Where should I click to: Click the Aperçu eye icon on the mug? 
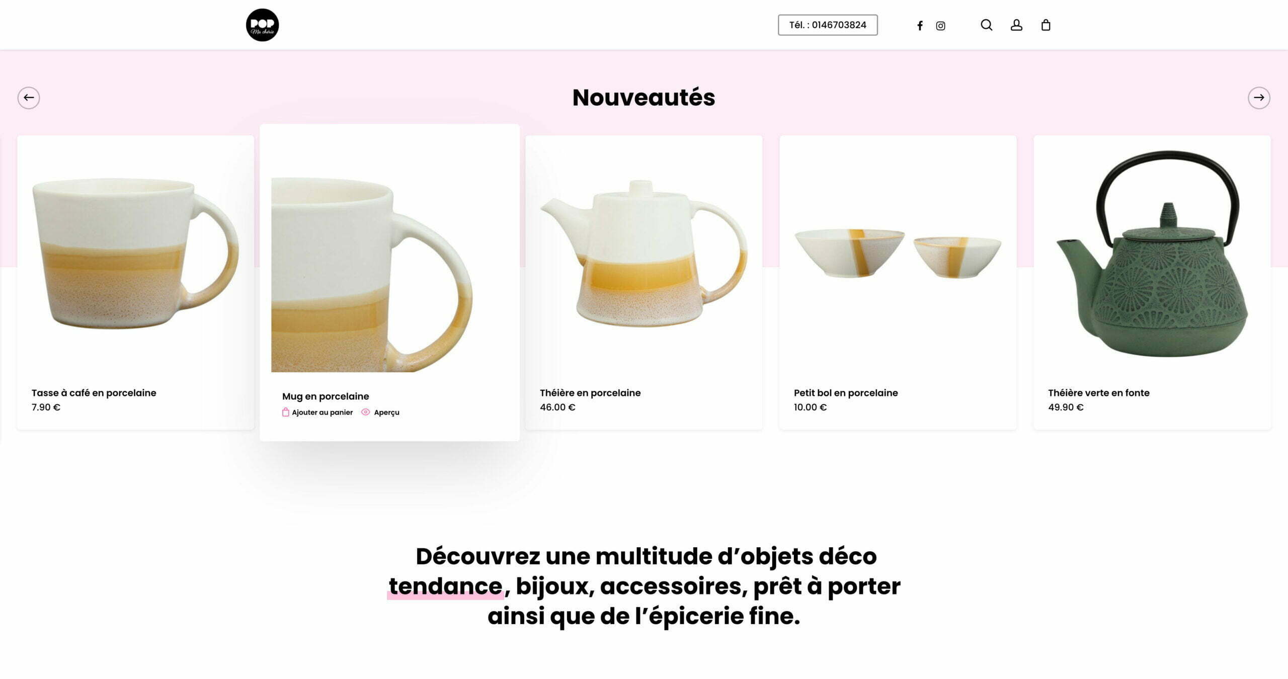tap(366, 412)
